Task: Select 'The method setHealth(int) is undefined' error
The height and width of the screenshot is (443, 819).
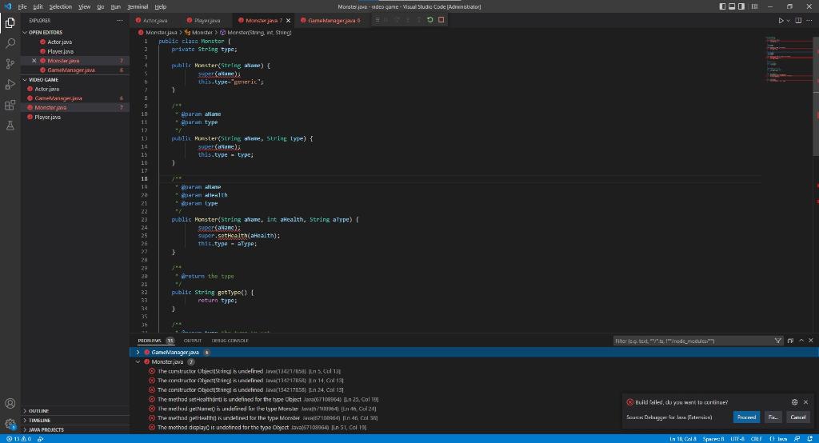Action: [474, 400]
